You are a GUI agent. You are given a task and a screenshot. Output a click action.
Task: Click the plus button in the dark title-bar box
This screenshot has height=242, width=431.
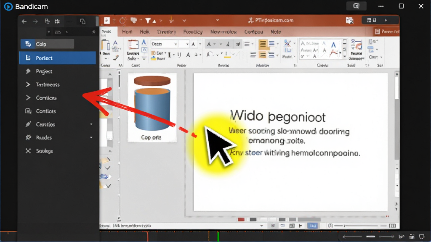386,20
